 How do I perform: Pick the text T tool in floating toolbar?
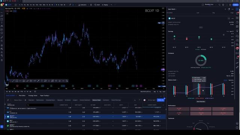[42, 81]
